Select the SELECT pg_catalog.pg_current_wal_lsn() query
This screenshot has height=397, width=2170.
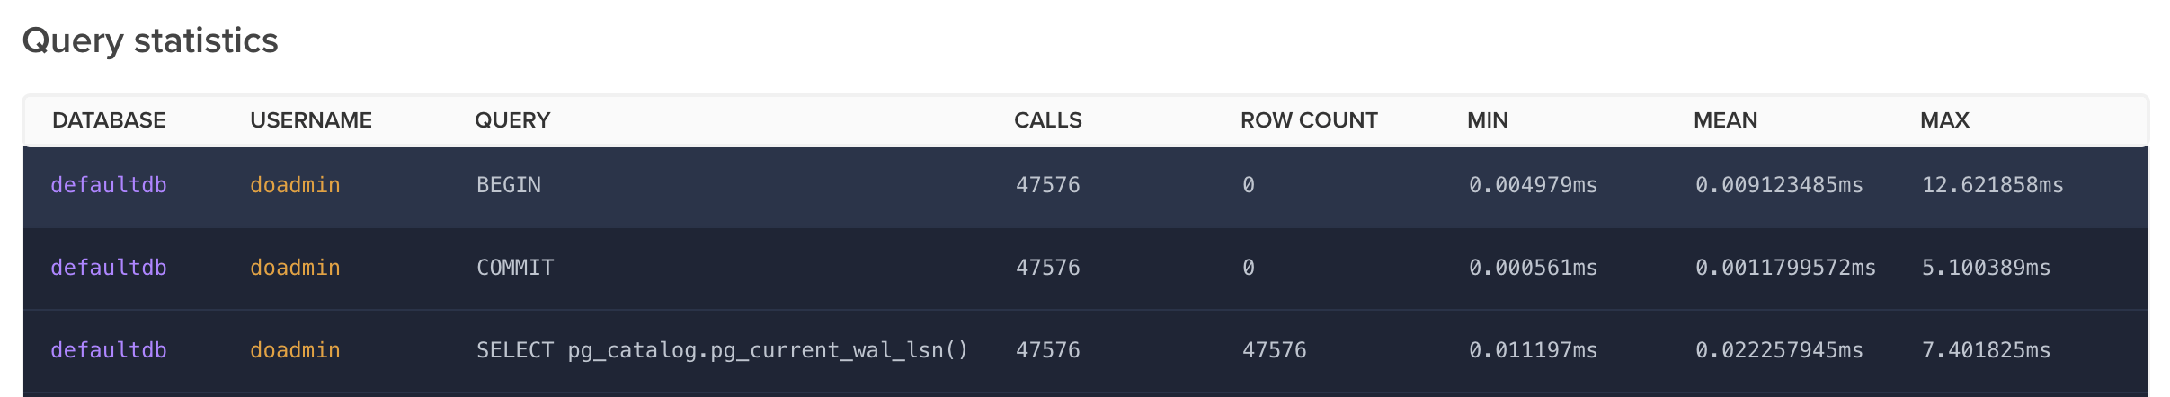pos(722,350)
